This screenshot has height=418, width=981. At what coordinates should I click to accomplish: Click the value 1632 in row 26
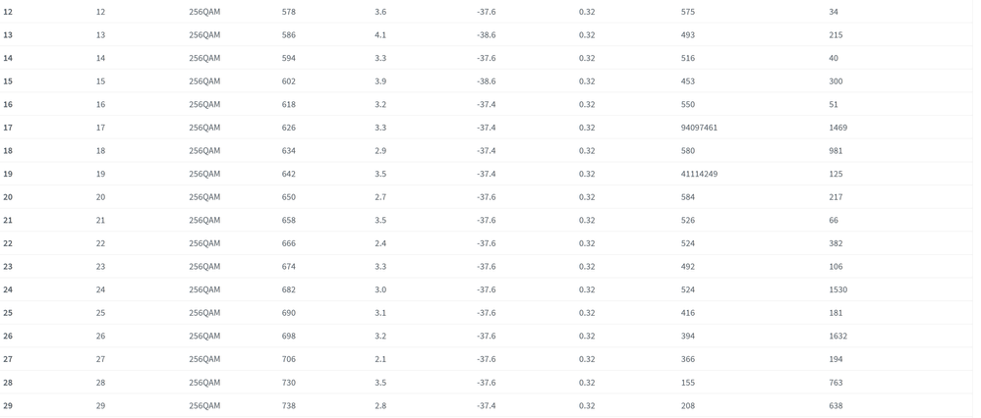pyautogui.click(x=837, y=337)
